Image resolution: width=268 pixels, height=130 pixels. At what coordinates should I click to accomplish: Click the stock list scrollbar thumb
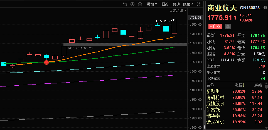(266, 87)
